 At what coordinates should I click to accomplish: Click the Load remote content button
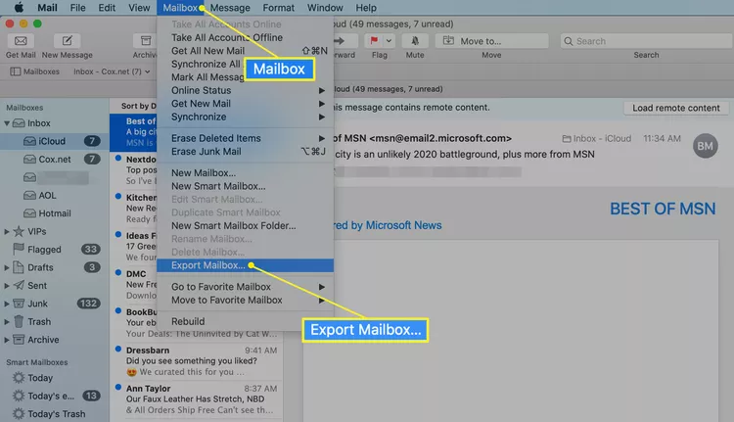click(676, 108)
